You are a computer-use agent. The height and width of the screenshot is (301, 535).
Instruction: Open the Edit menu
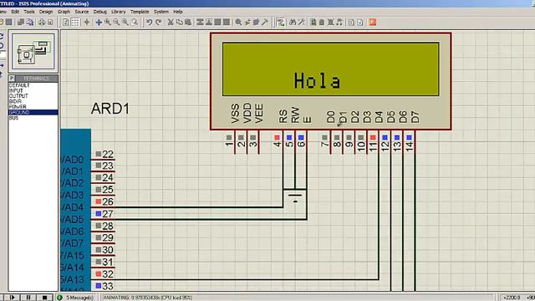click(x=15, y=12)
